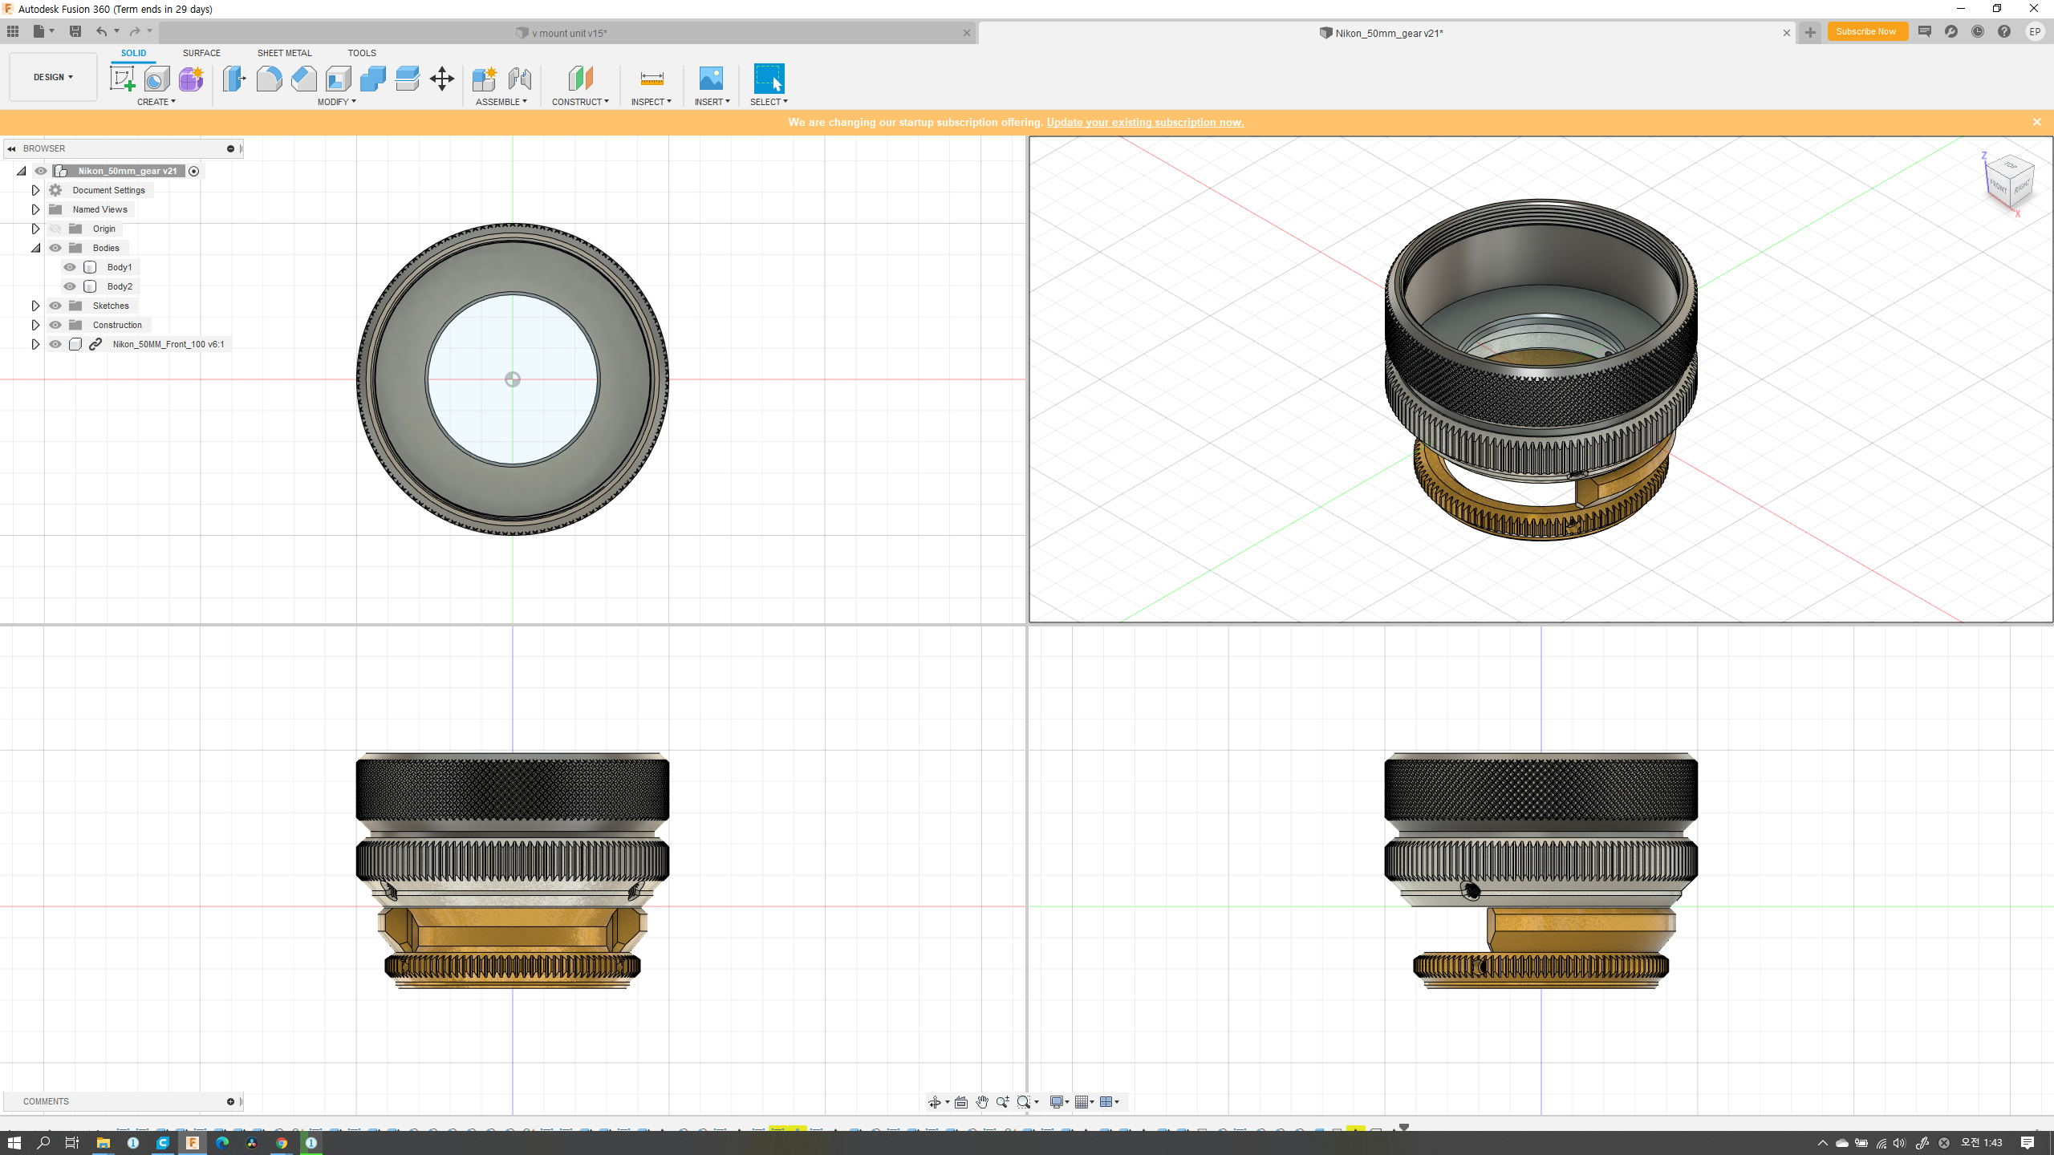Image resolution: width=2054 pixels, height=1155 pixels.
Task: Open Fusion 360 from Windows taskbar
Action: coord(193,1143)
